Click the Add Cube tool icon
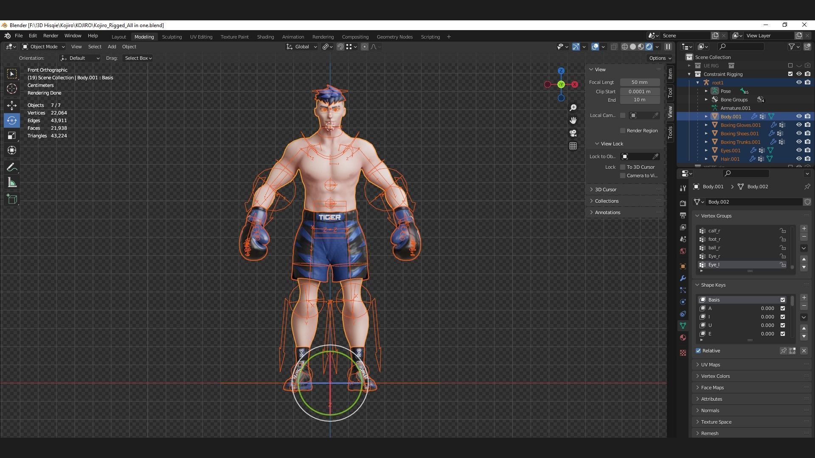The width and height of the screenshot is (815, 458). (12, 199)
